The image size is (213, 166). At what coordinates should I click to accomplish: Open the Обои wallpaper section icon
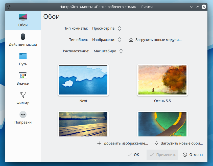coord(23,17)
